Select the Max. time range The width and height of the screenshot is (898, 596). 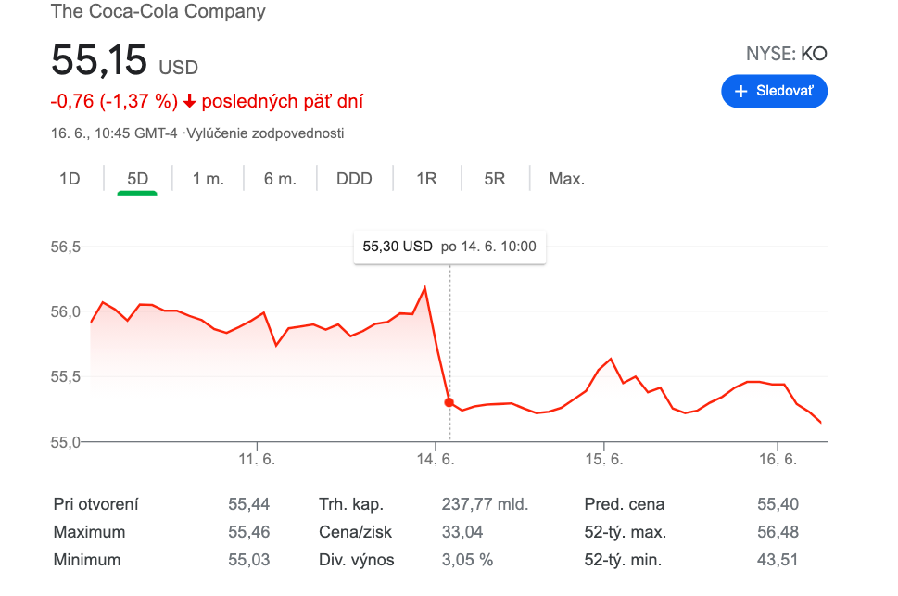tap(567, 179)
